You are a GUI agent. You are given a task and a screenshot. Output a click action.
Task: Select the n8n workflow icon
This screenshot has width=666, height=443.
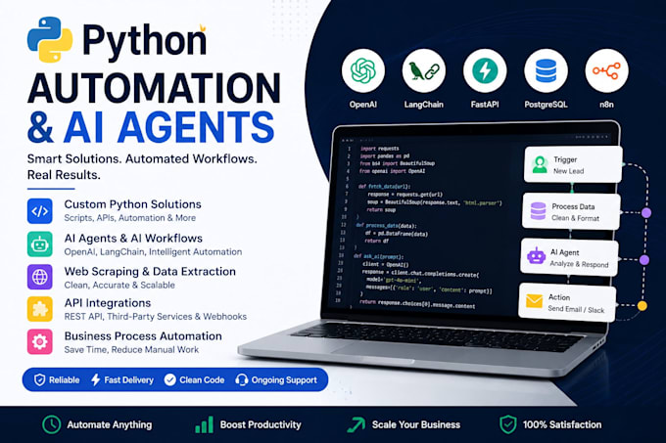click(606, 70)
